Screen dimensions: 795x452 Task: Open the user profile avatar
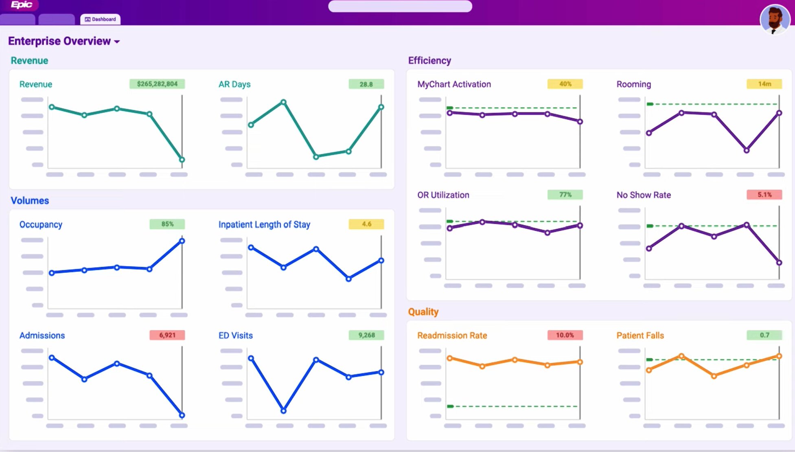(775, 19)
